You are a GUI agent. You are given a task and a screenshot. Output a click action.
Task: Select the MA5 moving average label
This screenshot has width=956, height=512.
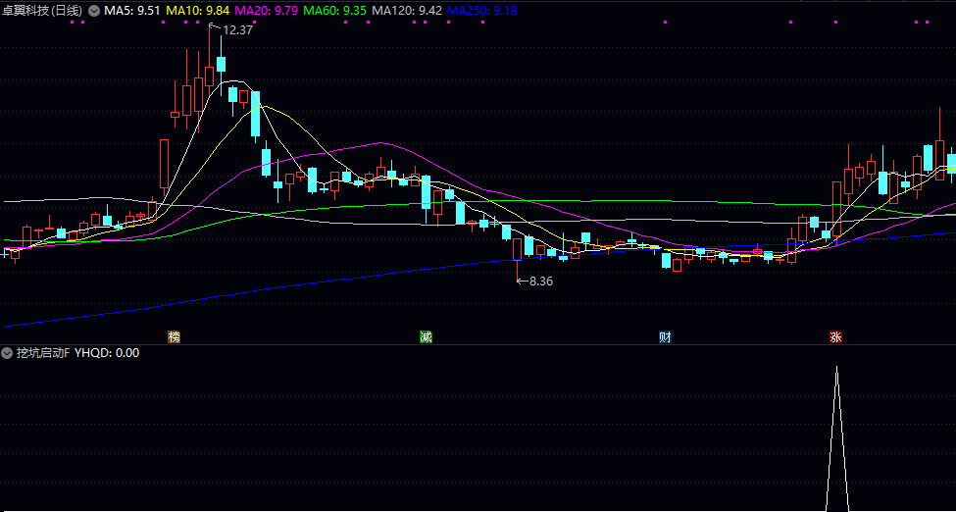pos(132,10)
